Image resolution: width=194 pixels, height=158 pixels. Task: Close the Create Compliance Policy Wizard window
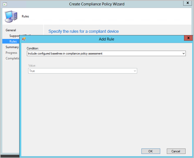[x=188, y=3]
